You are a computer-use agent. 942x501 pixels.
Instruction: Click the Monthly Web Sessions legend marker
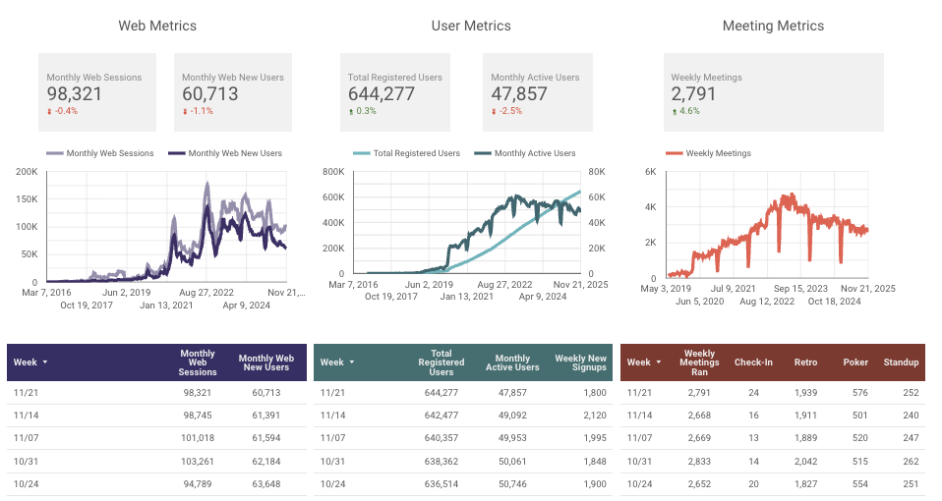tap(55, 153)
